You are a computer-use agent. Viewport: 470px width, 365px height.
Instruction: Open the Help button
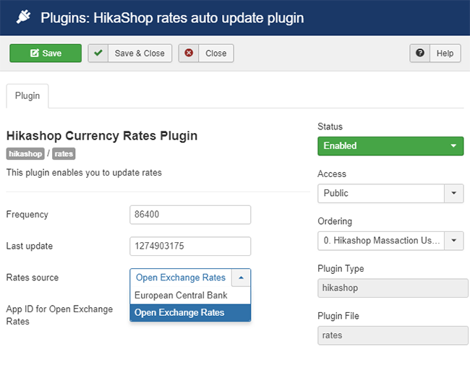coord(435,53)
